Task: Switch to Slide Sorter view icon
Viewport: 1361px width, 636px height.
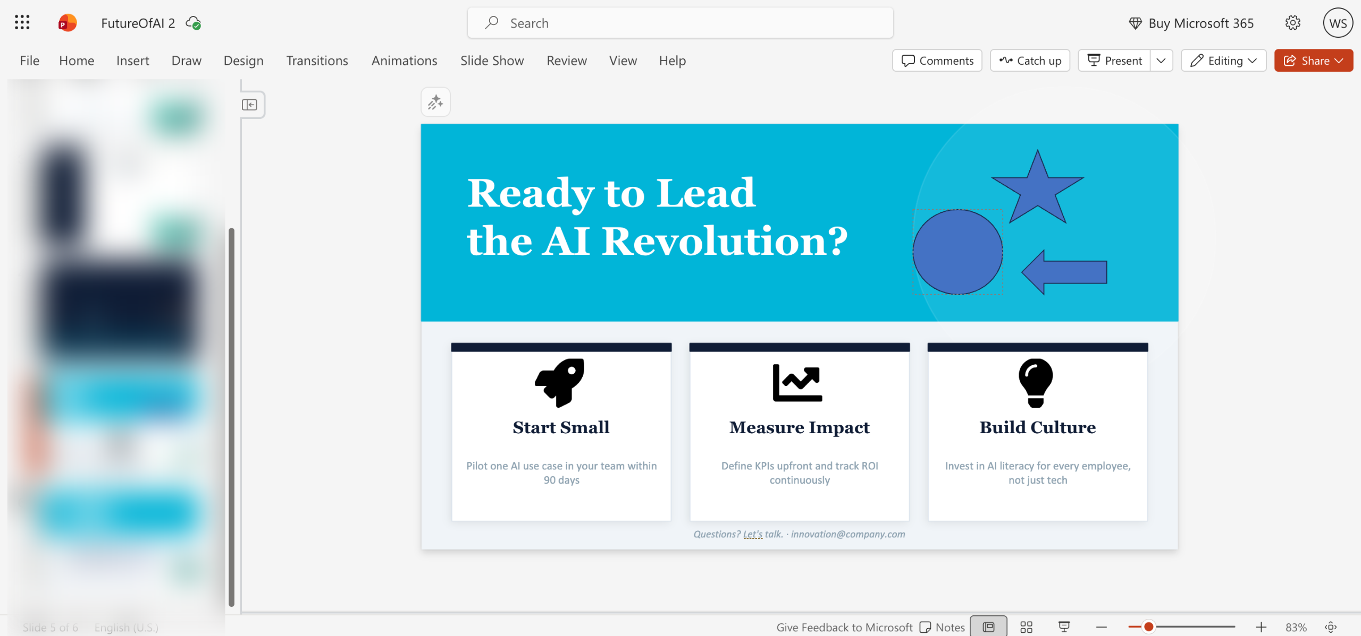Action: click(x=1026, y=627)
